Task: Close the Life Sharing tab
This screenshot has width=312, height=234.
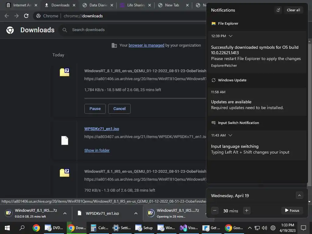Action: 150,5
